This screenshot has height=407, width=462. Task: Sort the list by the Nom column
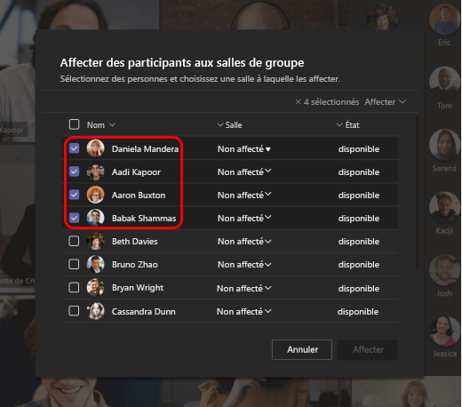tap(100, 125)
